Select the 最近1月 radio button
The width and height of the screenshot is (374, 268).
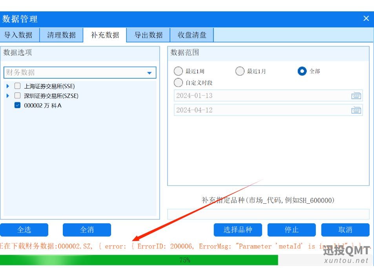(x=240, y=71)
